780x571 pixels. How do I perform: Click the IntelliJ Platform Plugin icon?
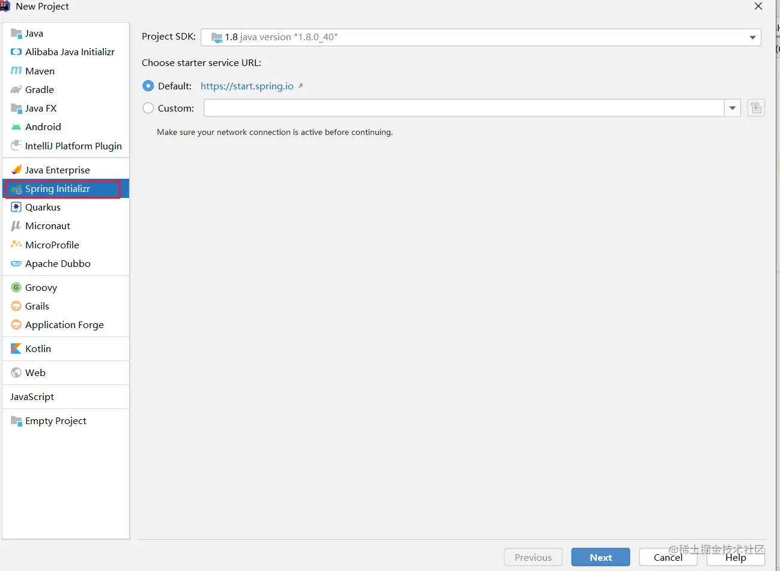[16, 146]
